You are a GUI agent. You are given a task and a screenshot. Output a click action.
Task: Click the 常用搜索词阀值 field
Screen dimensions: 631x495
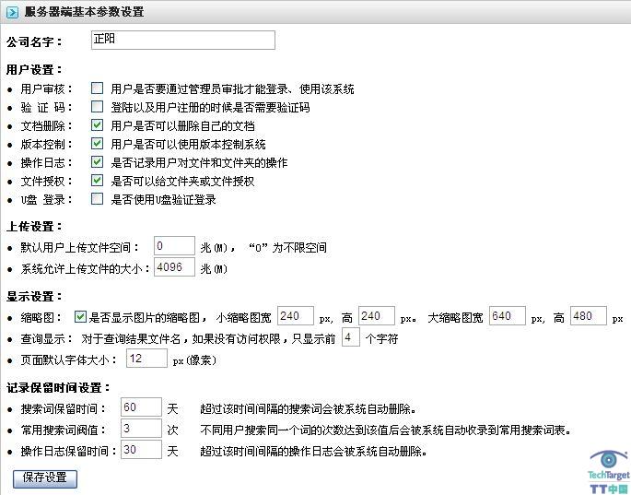141,428
